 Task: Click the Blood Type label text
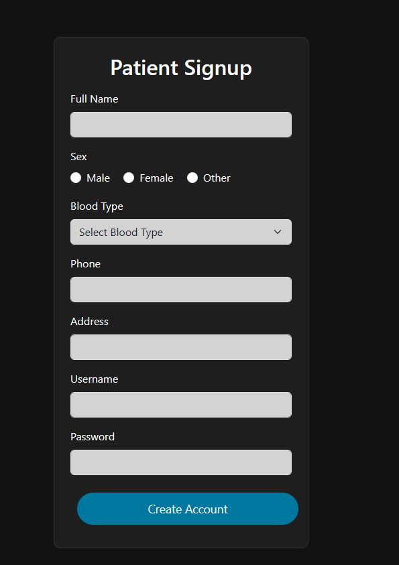coord(97,206)
